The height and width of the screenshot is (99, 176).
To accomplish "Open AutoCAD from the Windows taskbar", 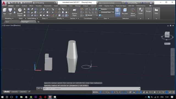I will click(x=50, y=97).
